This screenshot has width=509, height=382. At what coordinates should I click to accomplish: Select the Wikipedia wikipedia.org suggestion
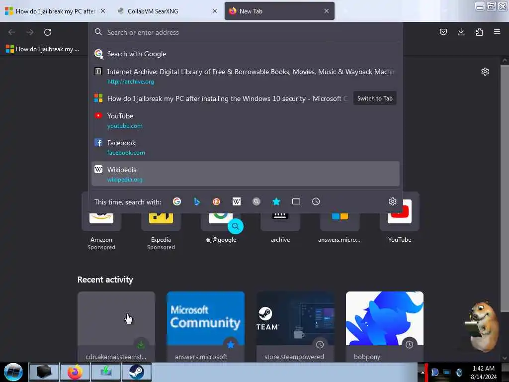(x=246, y=174)
